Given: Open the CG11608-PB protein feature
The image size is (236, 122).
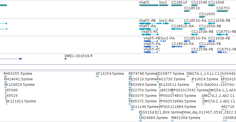Looking at the screenshot, I should click(219, 38).
